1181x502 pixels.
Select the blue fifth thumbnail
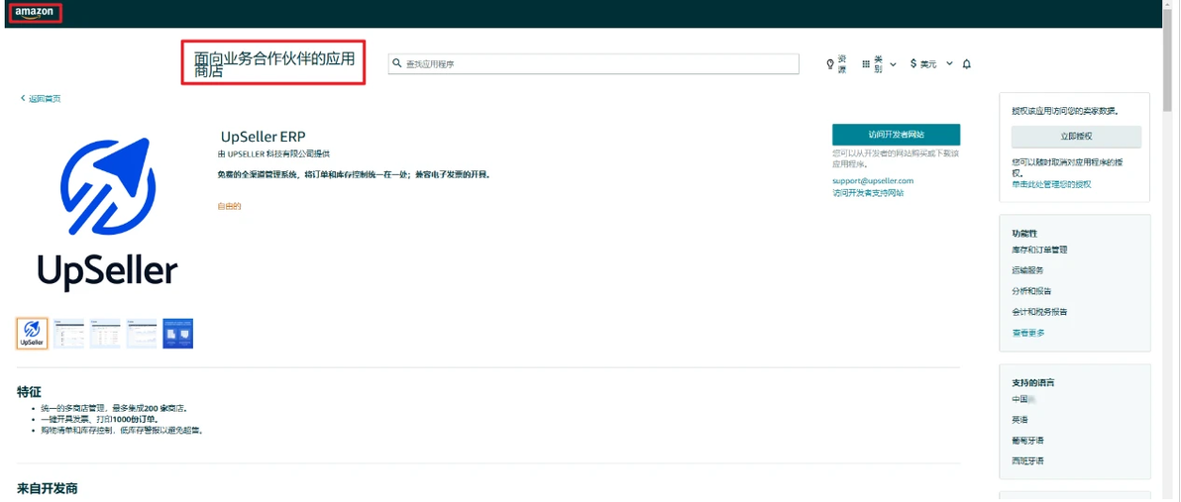pos(177,334)
